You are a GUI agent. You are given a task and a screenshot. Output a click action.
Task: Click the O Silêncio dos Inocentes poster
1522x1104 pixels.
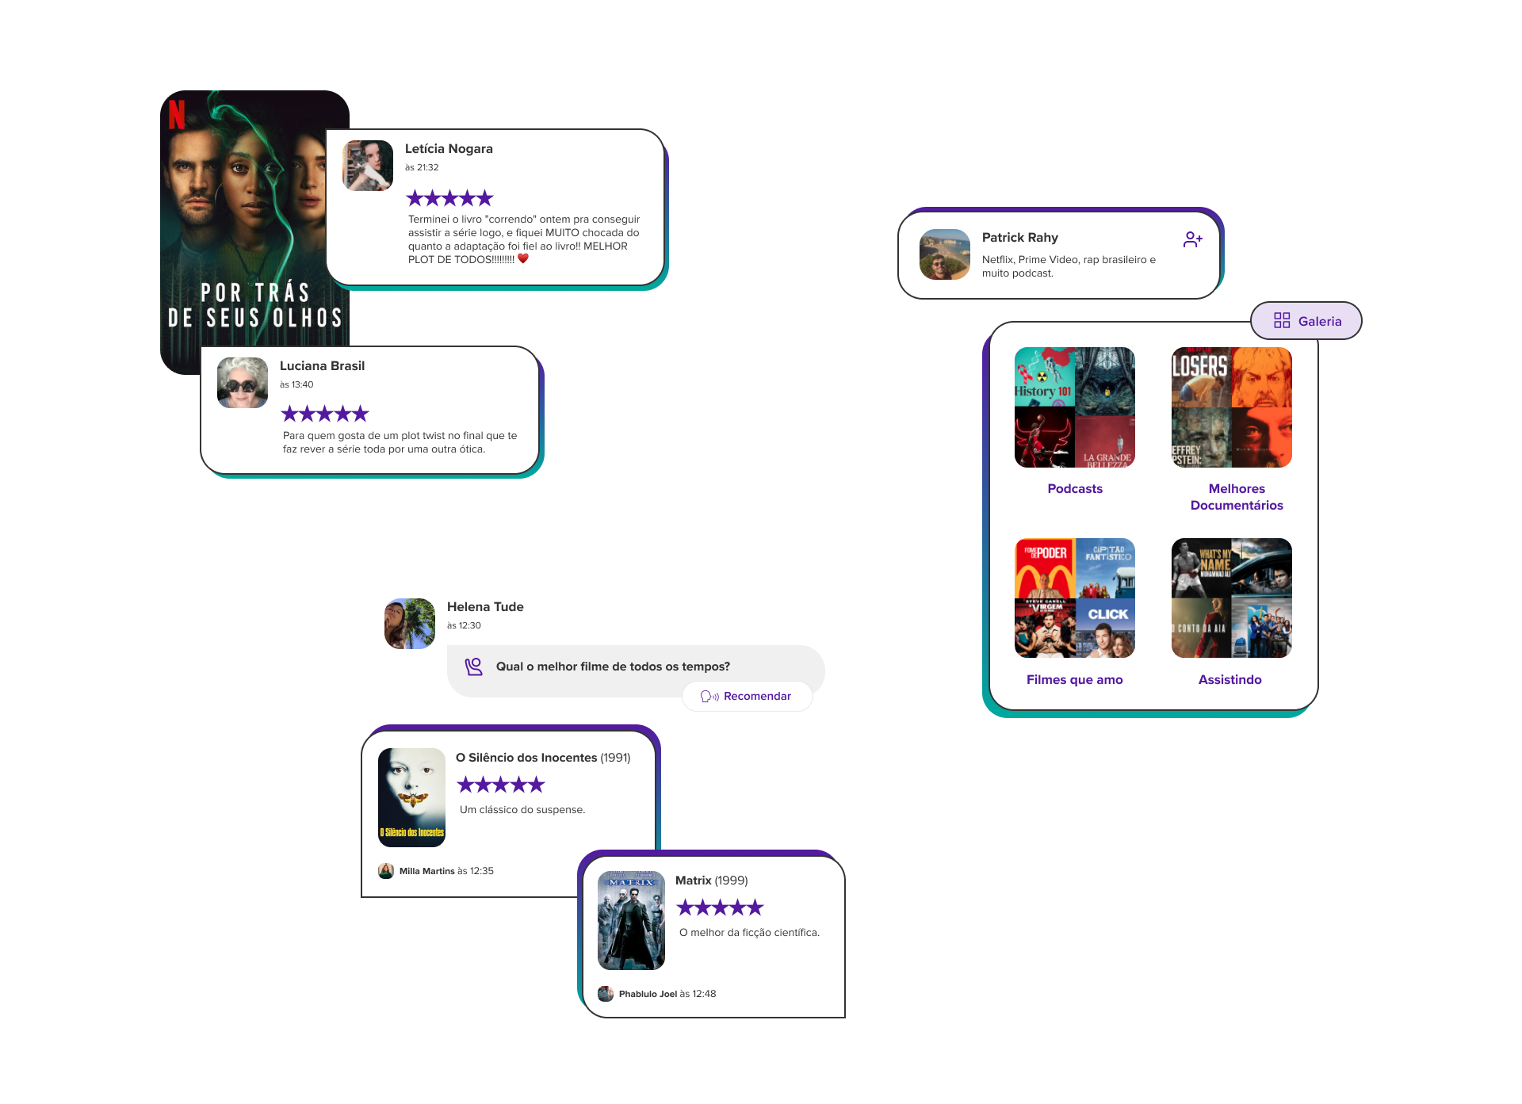411,798
